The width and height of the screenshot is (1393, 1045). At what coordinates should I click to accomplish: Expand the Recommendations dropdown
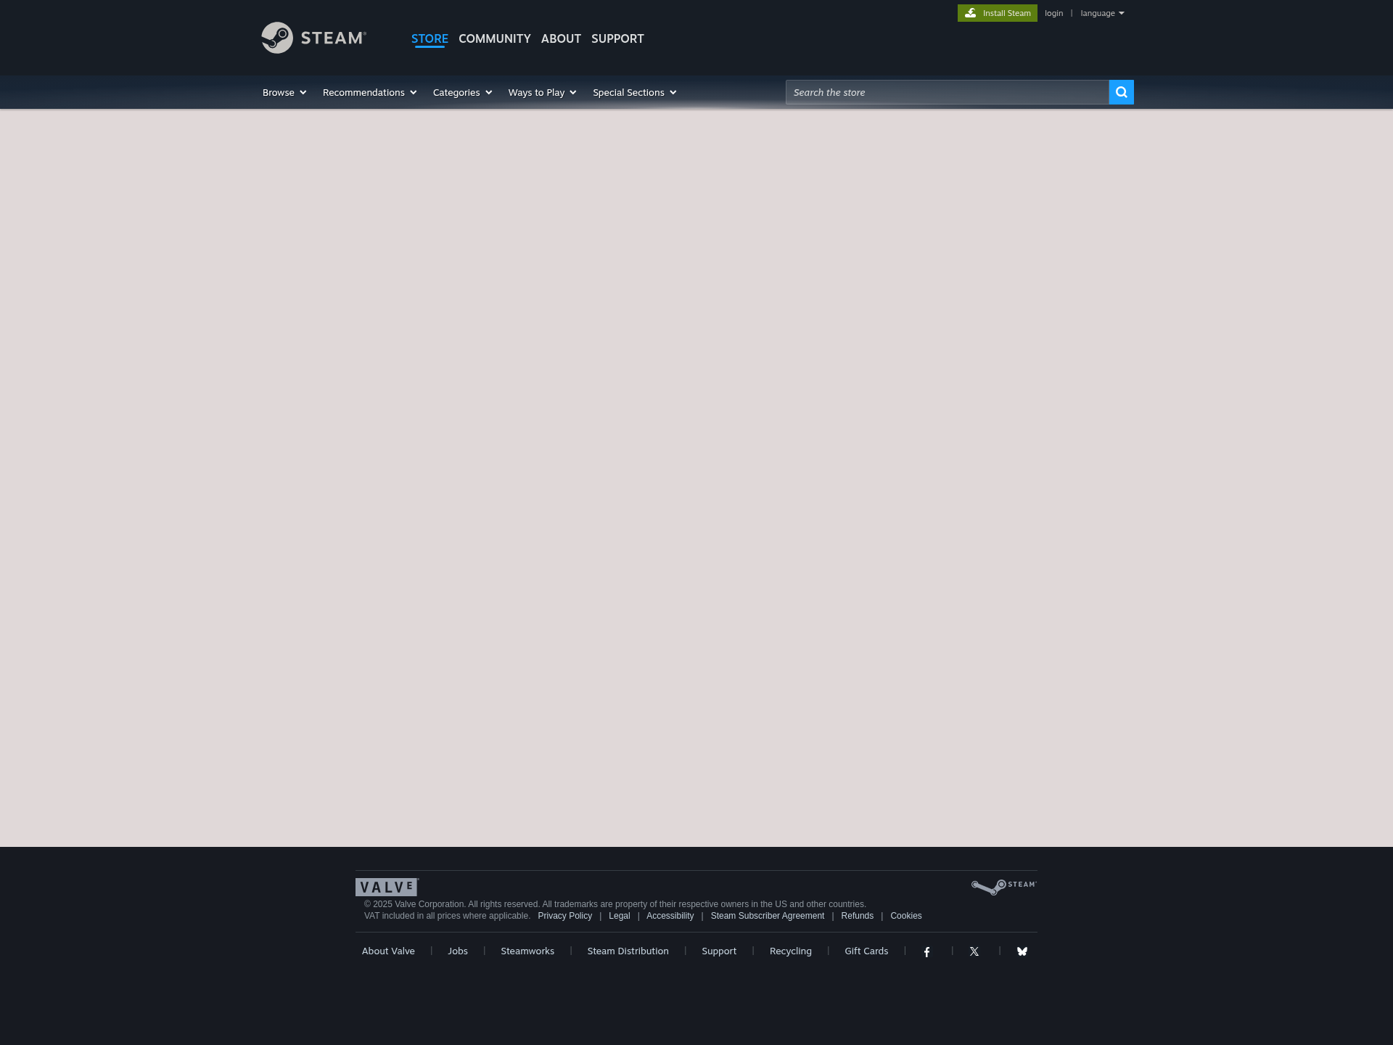[369, 92]
